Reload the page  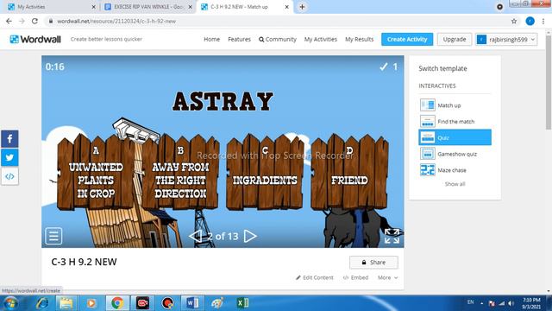(x=34, y=21)
